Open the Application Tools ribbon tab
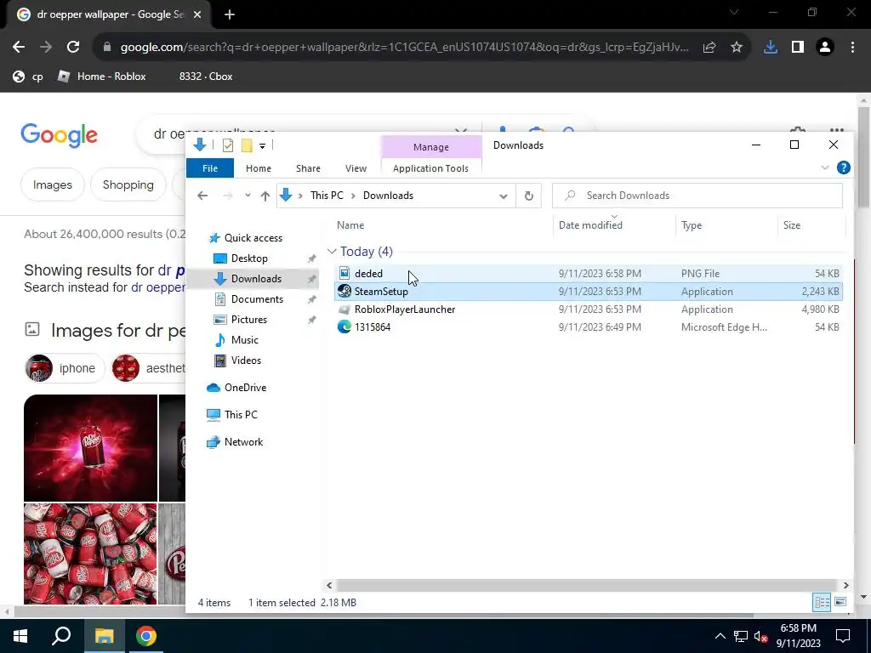The height and width of the screenshot is (653, 871). (430, 168)
